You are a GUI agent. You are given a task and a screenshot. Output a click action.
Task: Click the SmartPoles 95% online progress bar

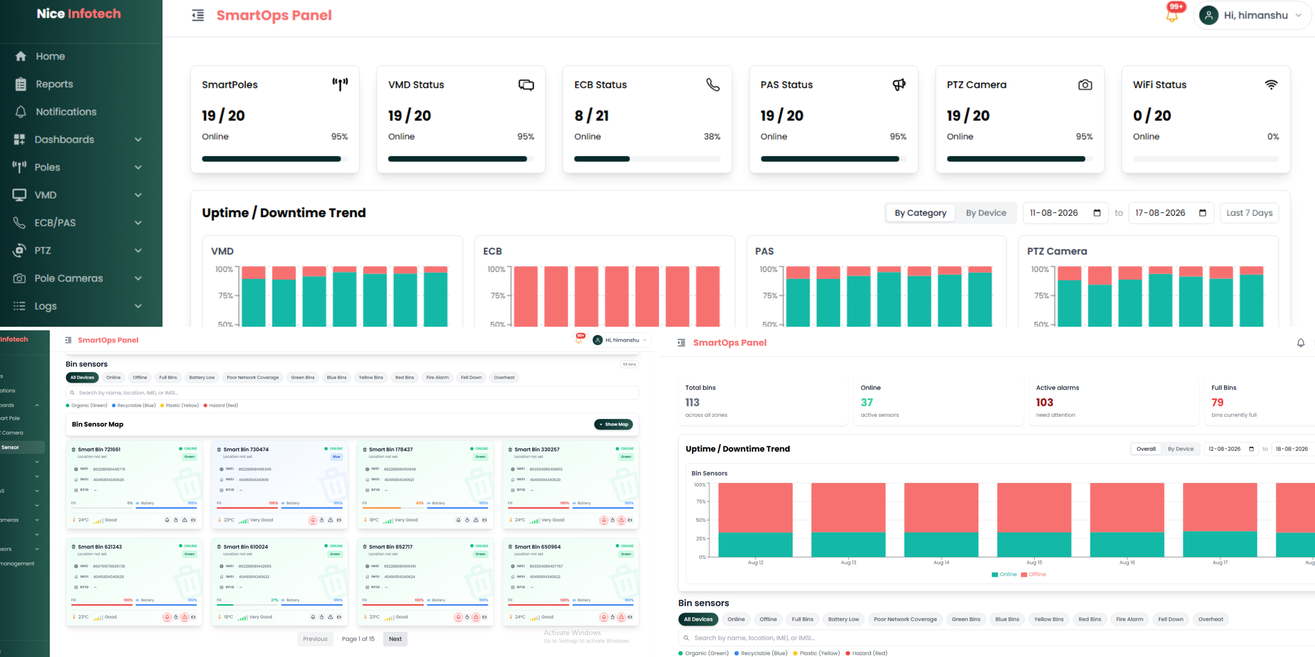[x=274, y=159]
